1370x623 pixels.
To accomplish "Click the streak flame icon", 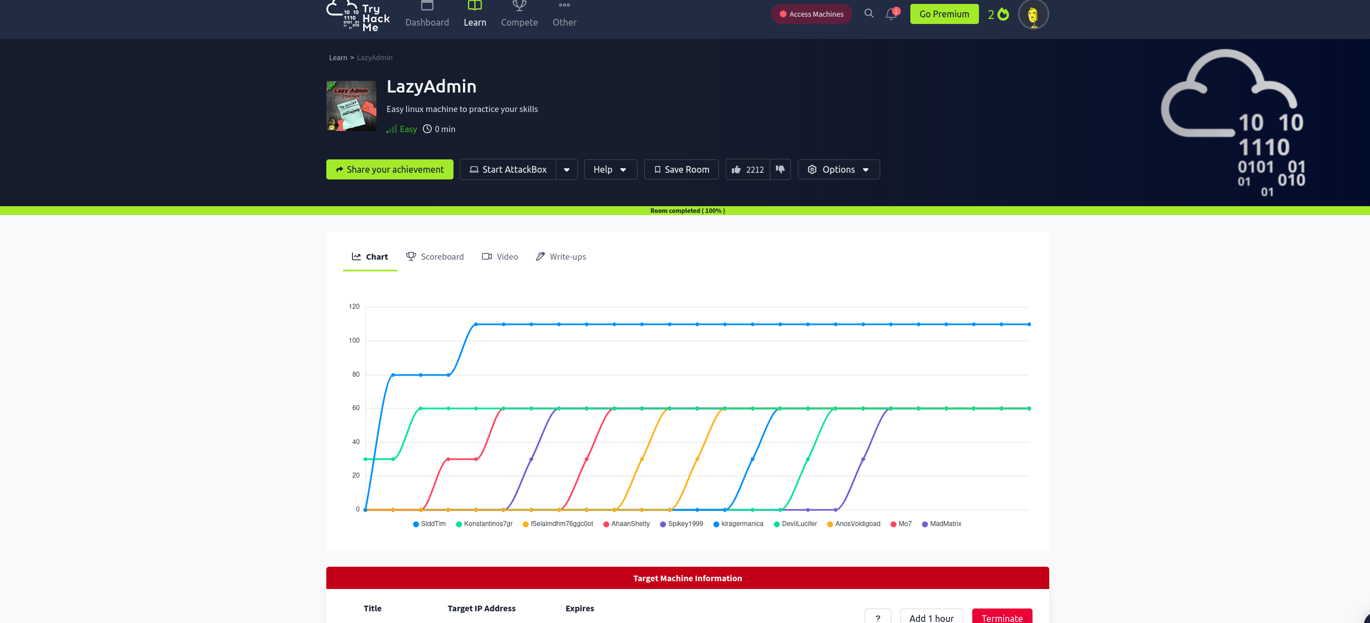I will [1003, 14].
